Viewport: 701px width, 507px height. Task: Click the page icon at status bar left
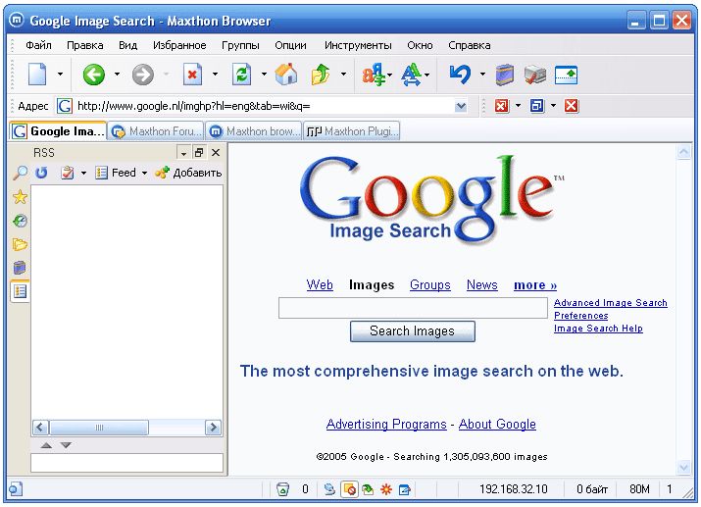tap(16, 489)
